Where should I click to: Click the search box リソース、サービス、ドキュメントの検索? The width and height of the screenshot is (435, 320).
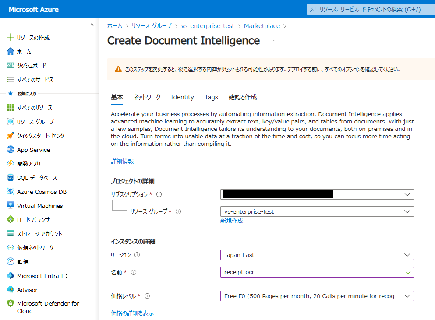tap(371, 9)
